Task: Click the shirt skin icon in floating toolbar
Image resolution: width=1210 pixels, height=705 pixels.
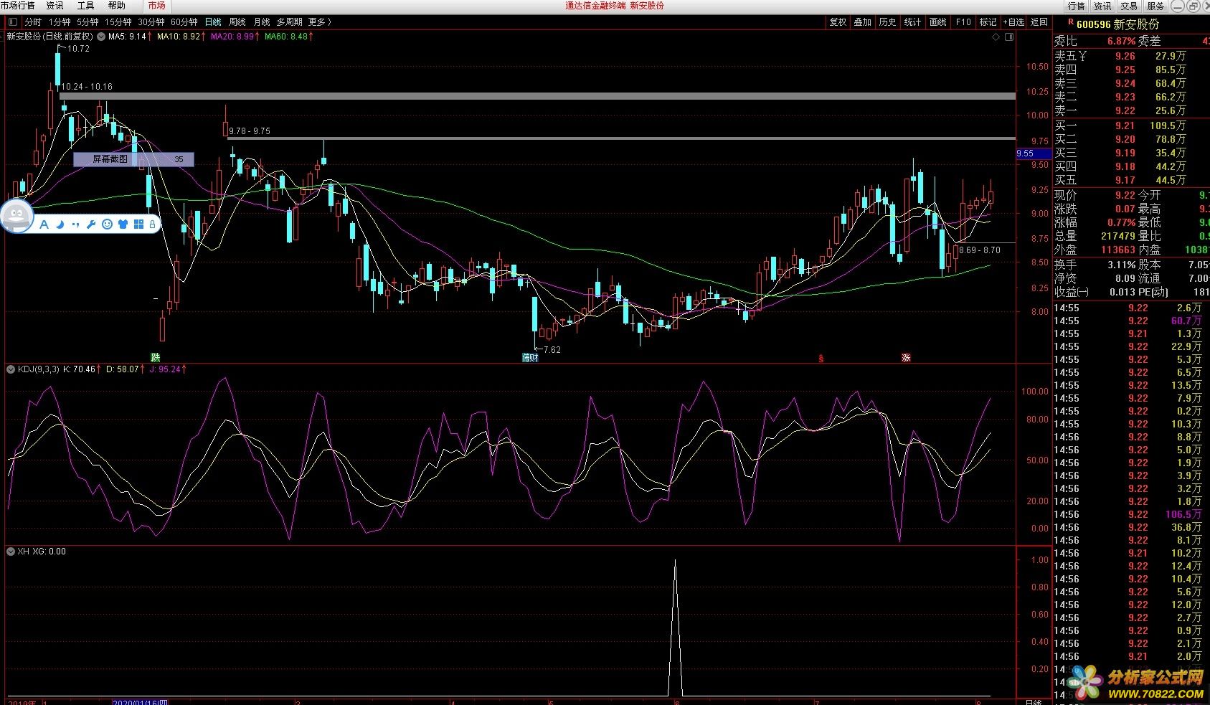Action: coord(123,224)
